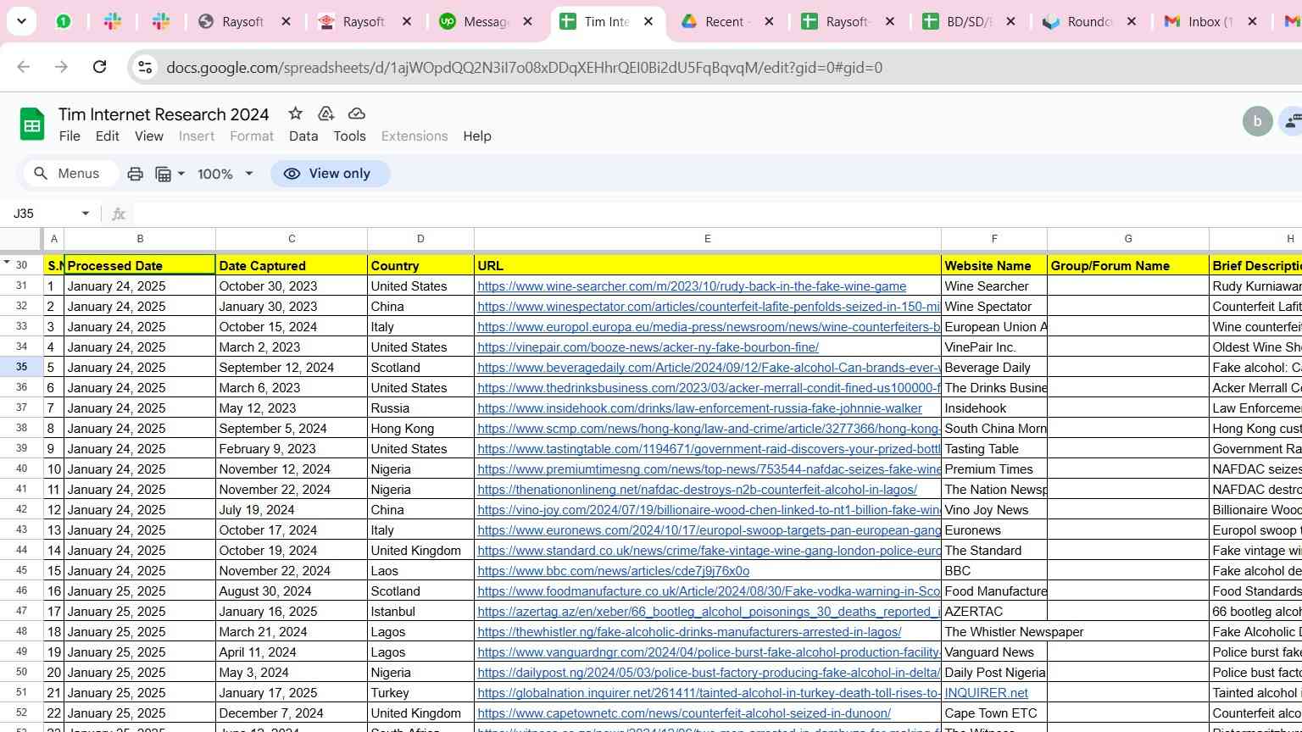Viewport: 1302px width, 732px height.
Task: Click the move-to-folder icon next to title
Action: point(325,114)
